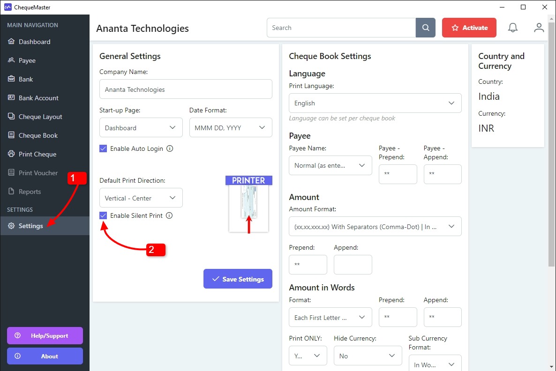The width and height of the screenshot is (556, 371).
Task: Expand the Default Print Direction dropdown
Action: (x=141, y=198)
